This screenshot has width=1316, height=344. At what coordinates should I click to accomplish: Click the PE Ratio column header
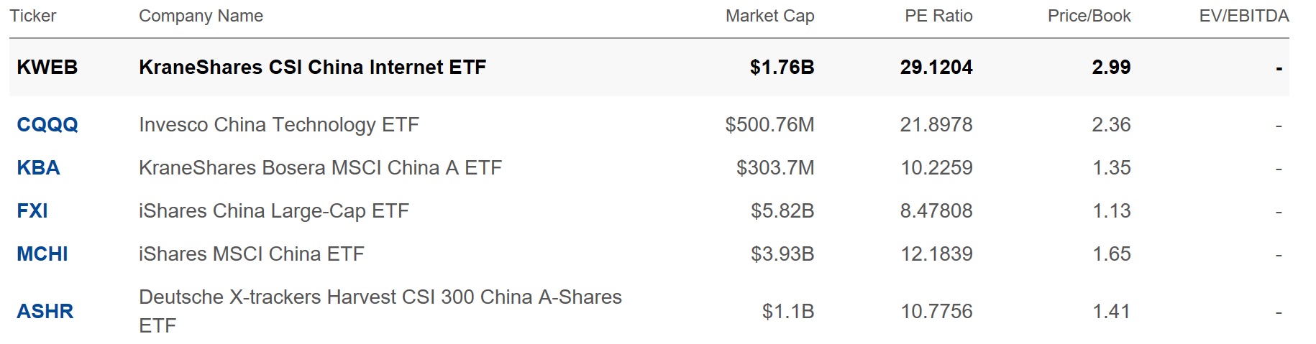click(938, 16)
